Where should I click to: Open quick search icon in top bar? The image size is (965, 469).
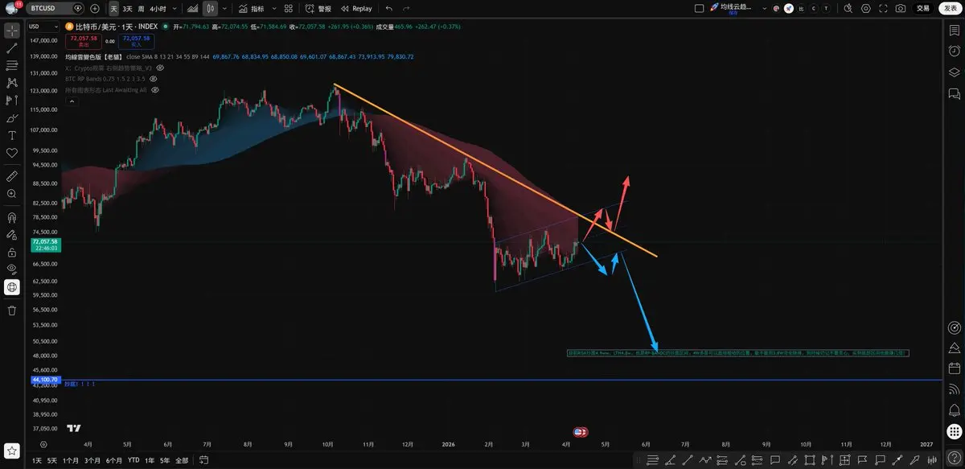(x=848, y=8)
